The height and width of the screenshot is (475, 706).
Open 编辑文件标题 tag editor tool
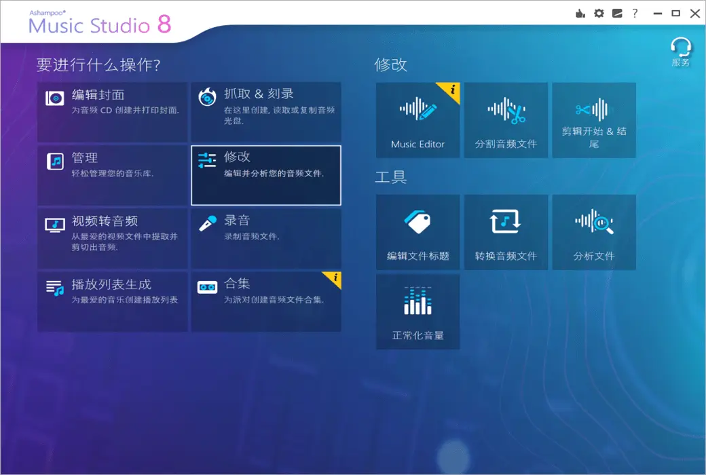coord(418,232)
